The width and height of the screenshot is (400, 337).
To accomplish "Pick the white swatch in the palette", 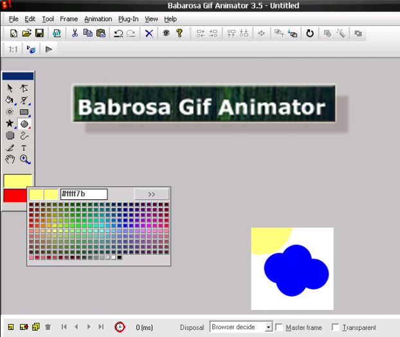I will click(114, 257).
